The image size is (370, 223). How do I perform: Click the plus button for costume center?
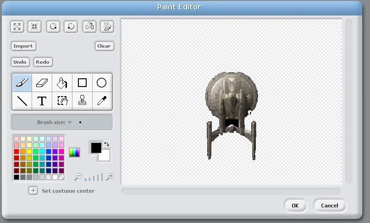[33, 190]
